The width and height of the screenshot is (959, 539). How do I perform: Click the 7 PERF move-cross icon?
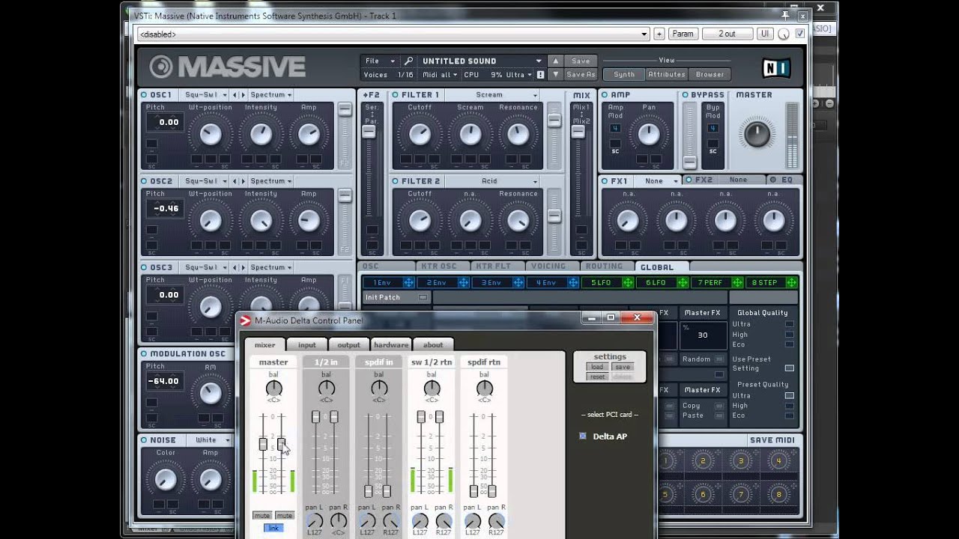pyautogui.click(x=737, y=282)
